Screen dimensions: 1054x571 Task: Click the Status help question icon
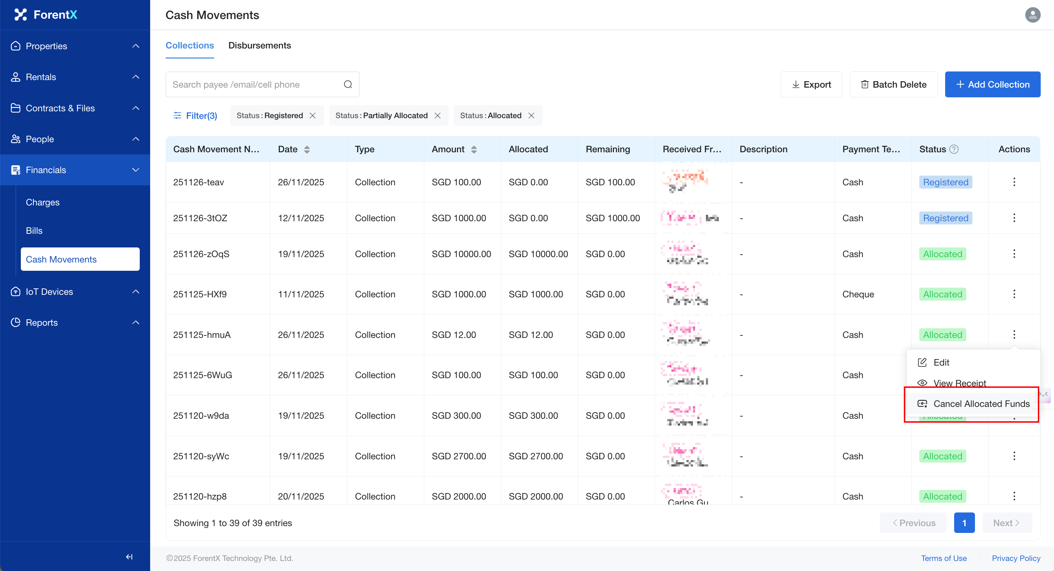954,149
